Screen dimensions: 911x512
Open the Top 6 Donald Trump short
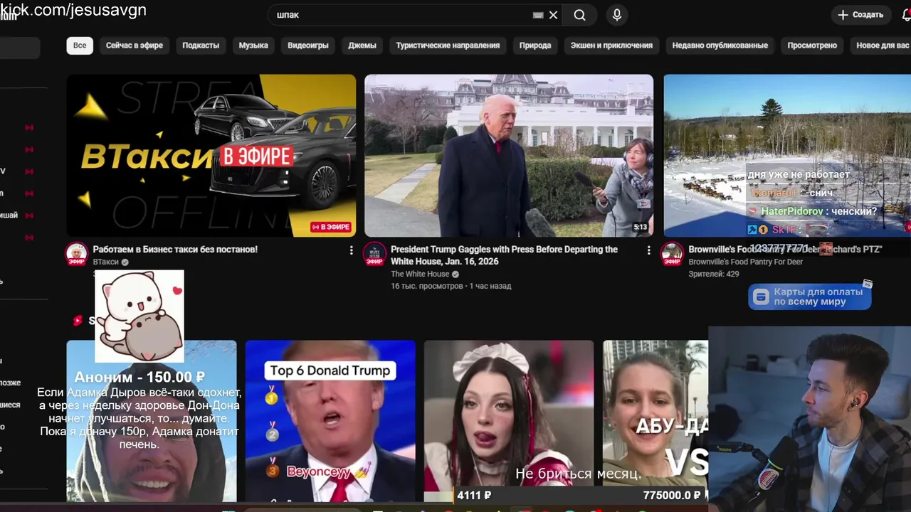(330, 421)
